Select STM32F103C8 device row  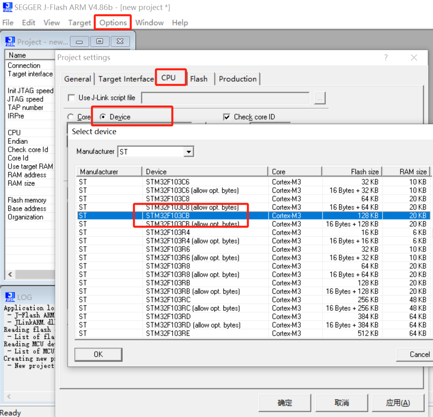[x=253, y=199]
